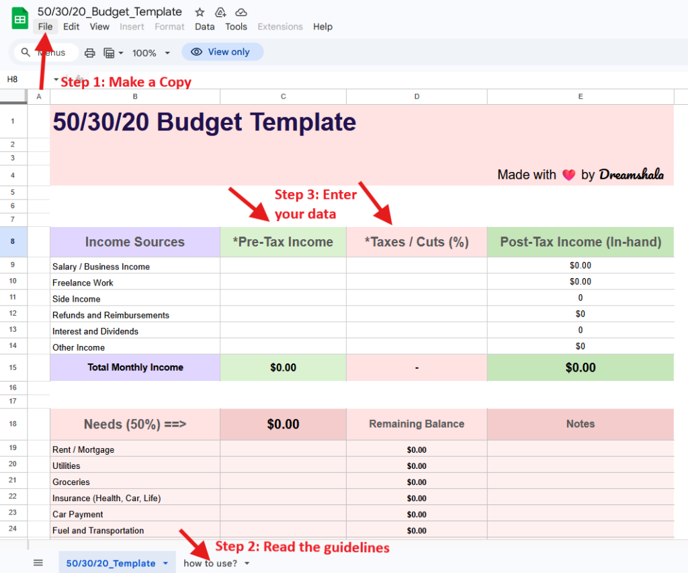Click the Rent / Mortgage amount cell in column C
Viewport: 688px width, 573px height.
[x=283, y=449]
